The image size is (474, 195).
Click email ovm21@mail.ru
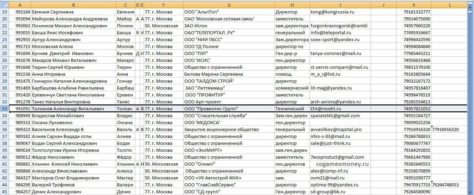pyautogui.click(x=327, y=178)
